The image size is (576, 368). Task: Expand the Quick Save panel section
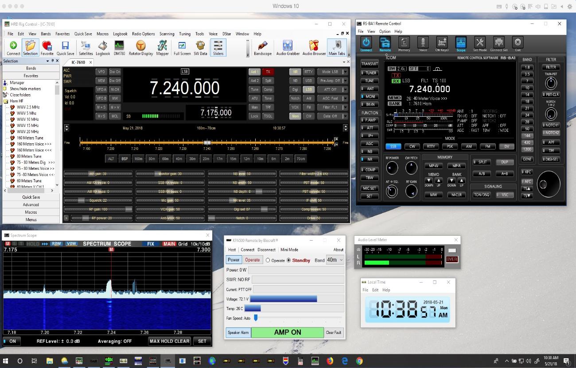[x=31, y=197]
